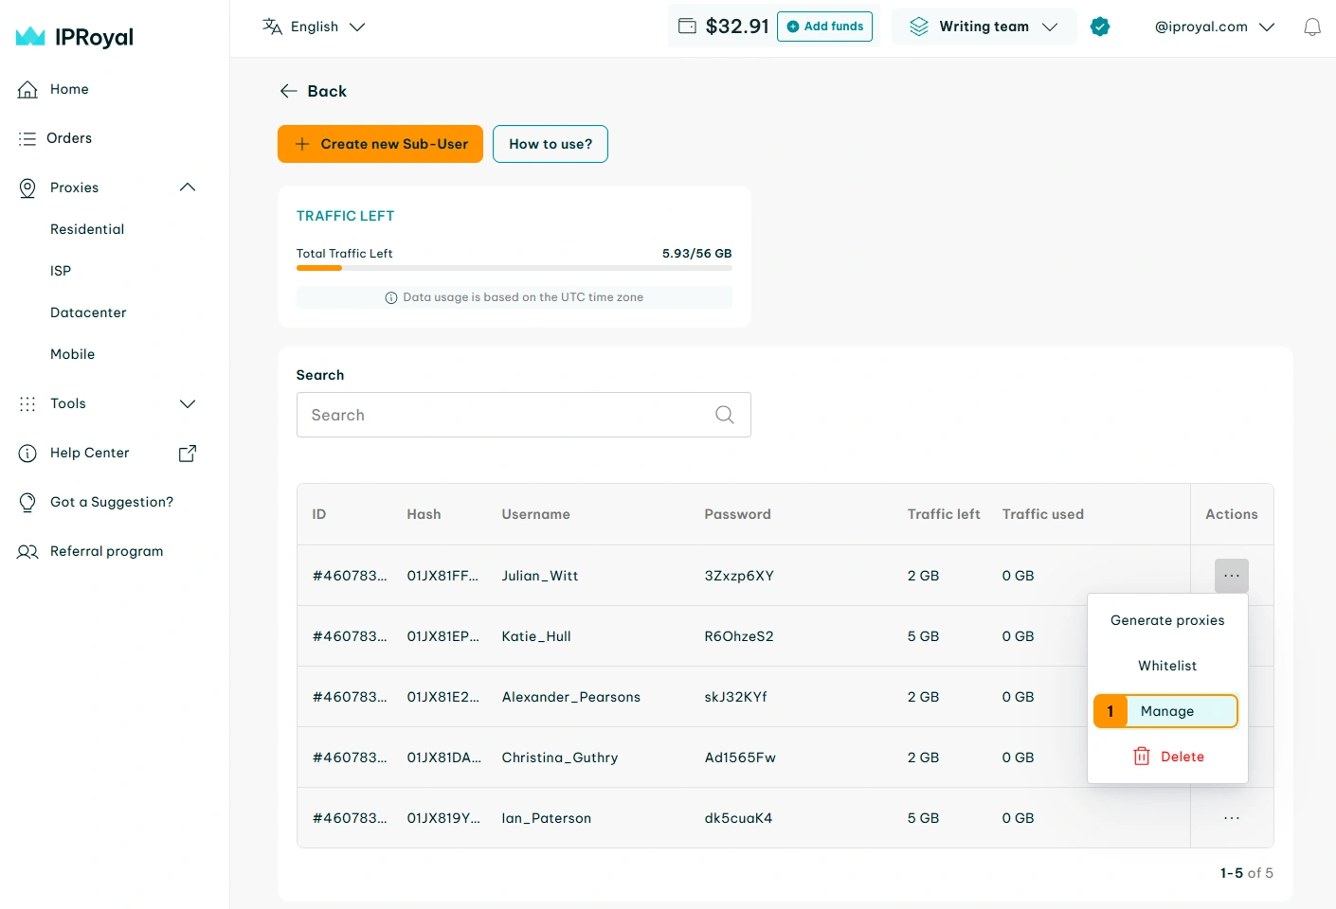The height and width of the screenshot is (909, 1336).
Task: Click the 1-5 of 5 pagination text
Action: click(x=1247, y=873)
